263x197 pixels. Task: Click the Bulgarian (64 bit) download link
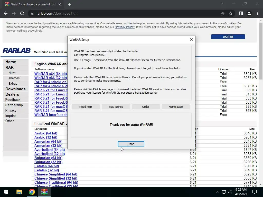48,158
